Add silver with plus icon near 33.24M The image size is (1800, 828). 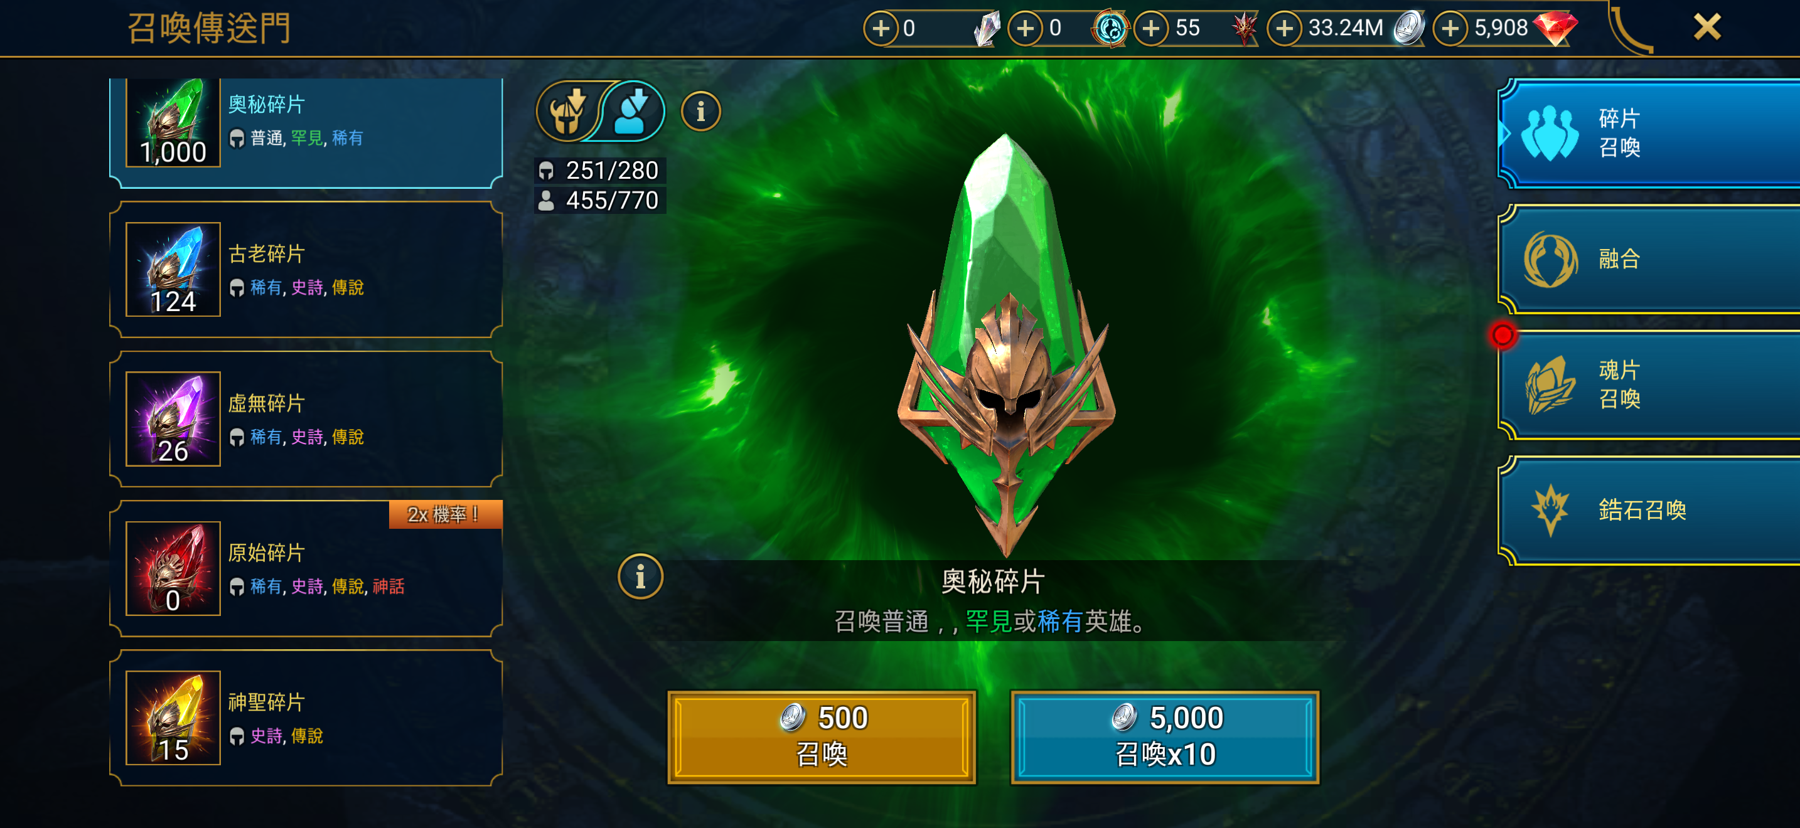pos(1283,28)
